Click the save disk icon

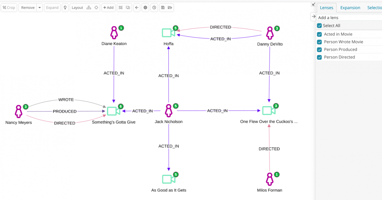tap(163, 8)
